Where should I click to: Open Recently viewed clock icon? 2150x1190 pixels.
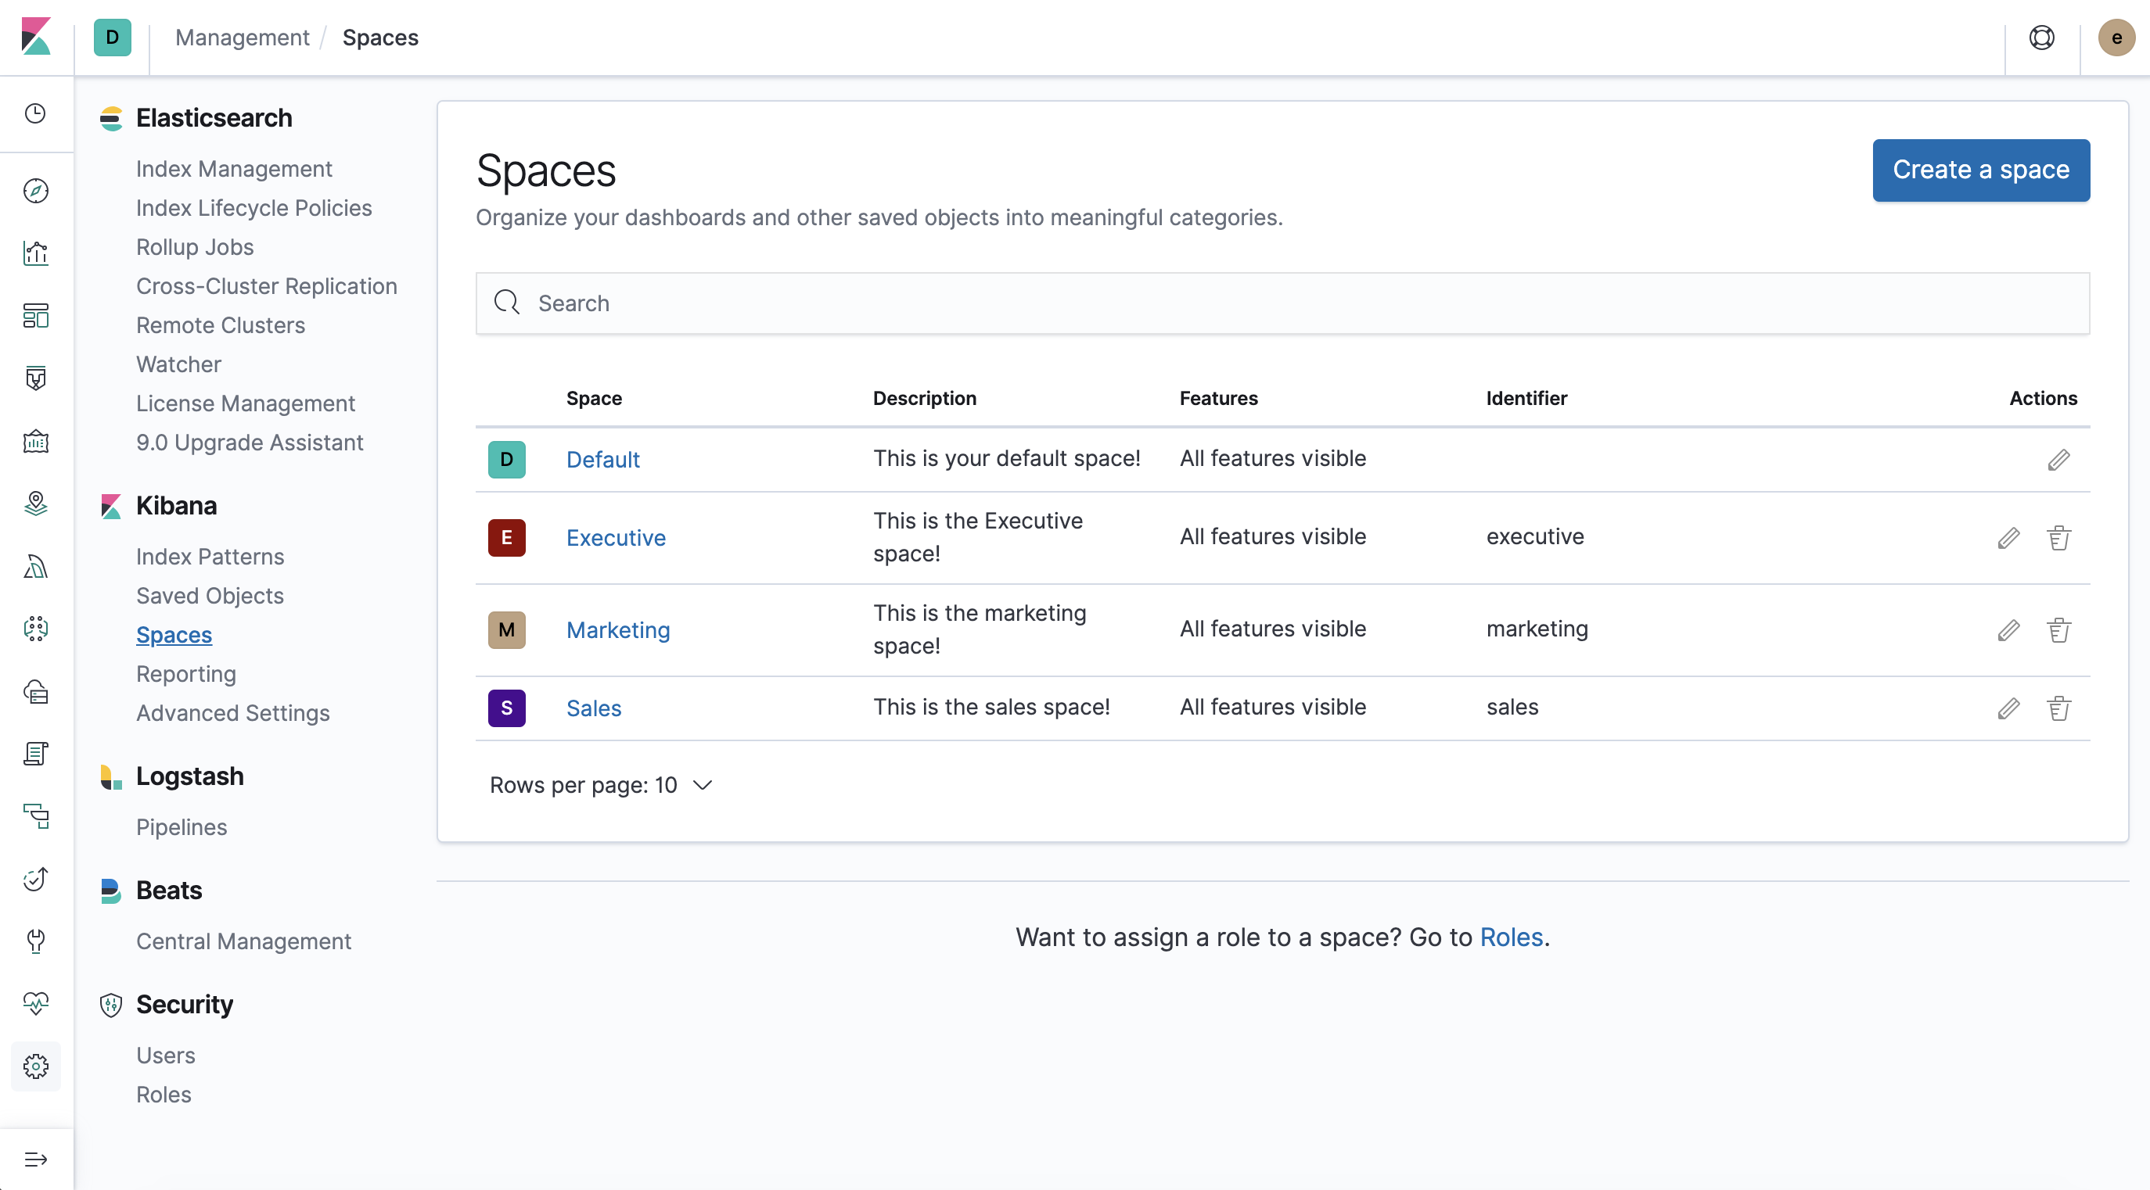[36, 113]
